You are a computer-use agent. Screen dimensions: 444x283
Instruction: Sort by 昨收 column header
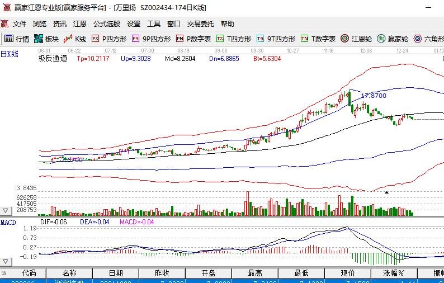pyautogui.click(x=162, y=273)
